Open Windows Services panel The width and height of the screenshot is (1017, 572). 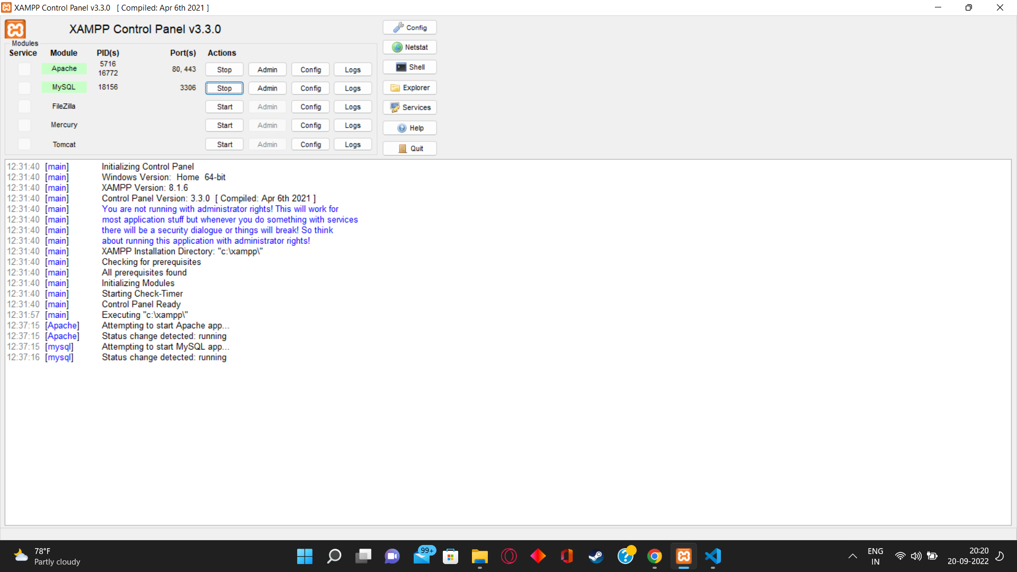pyautogui.click(x=409, y=108)
